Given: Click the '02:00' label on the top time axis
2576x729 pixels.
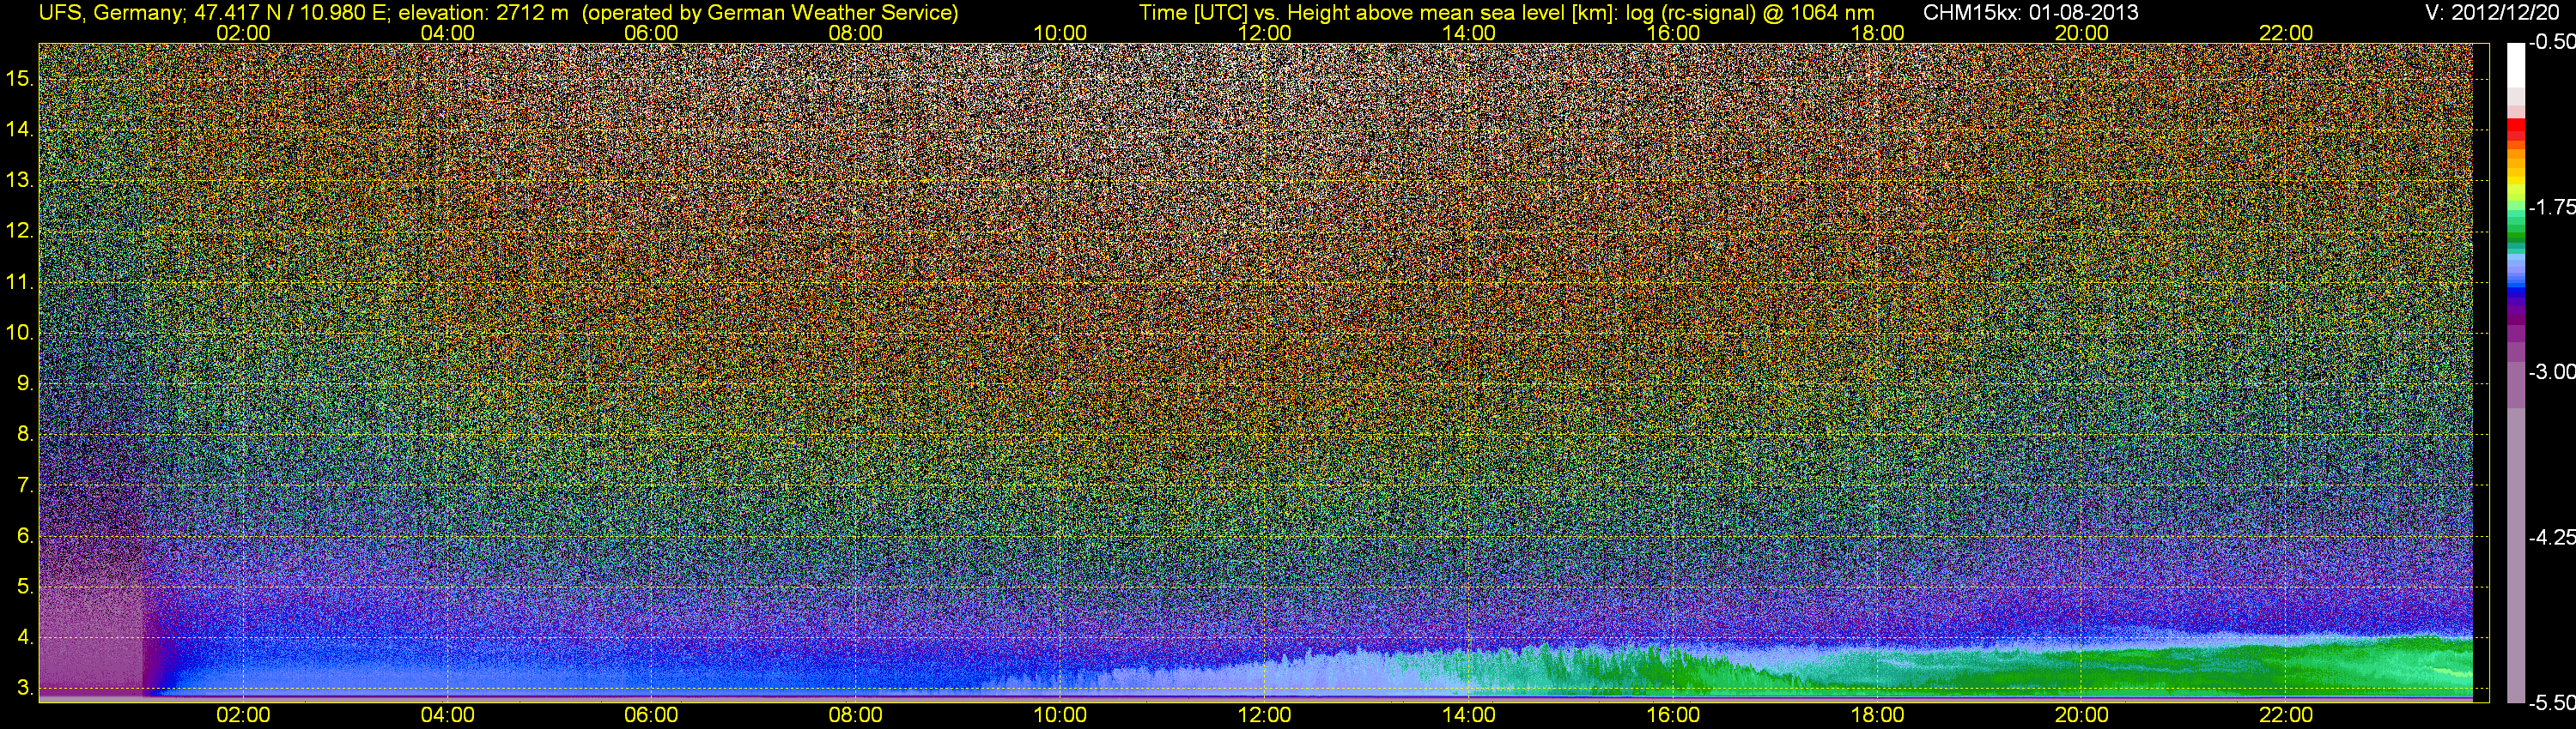Looking at the screenshot, I should (x=243, y=33).
